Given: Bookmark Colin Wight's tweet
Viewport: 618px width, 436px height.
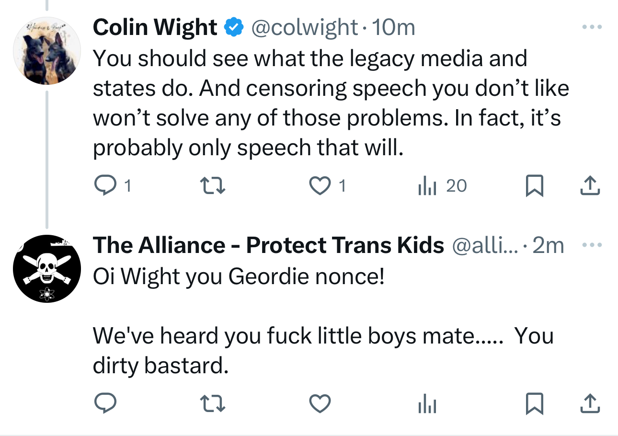Looking at the screenshot, I should [534, 185].
